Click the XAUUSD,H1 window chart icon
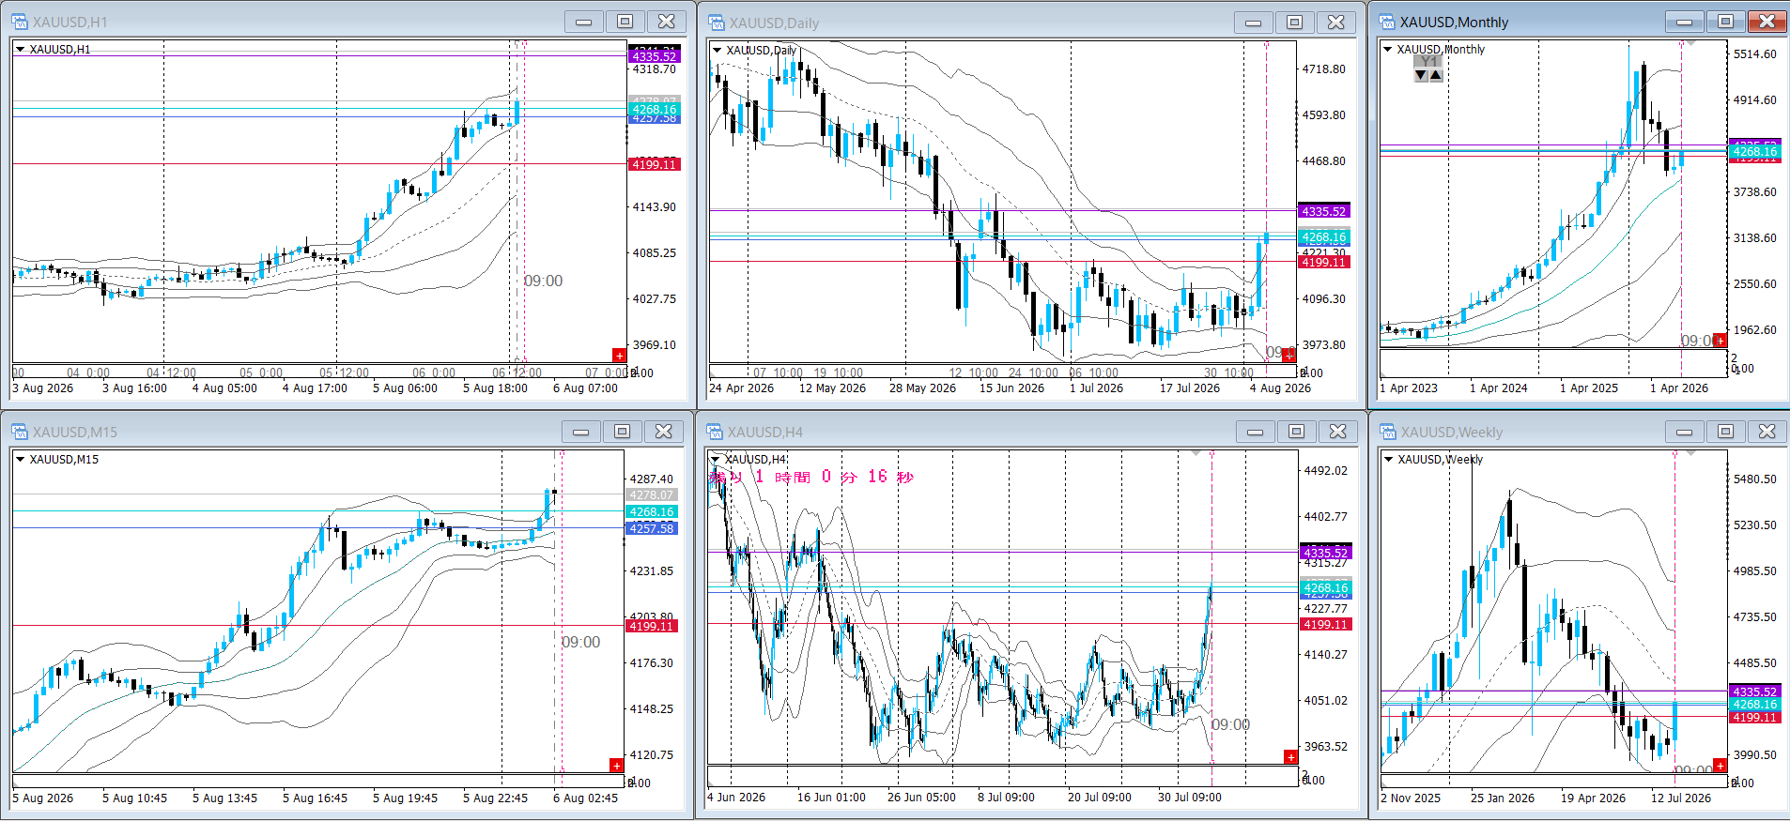 (x=20, y=22)
